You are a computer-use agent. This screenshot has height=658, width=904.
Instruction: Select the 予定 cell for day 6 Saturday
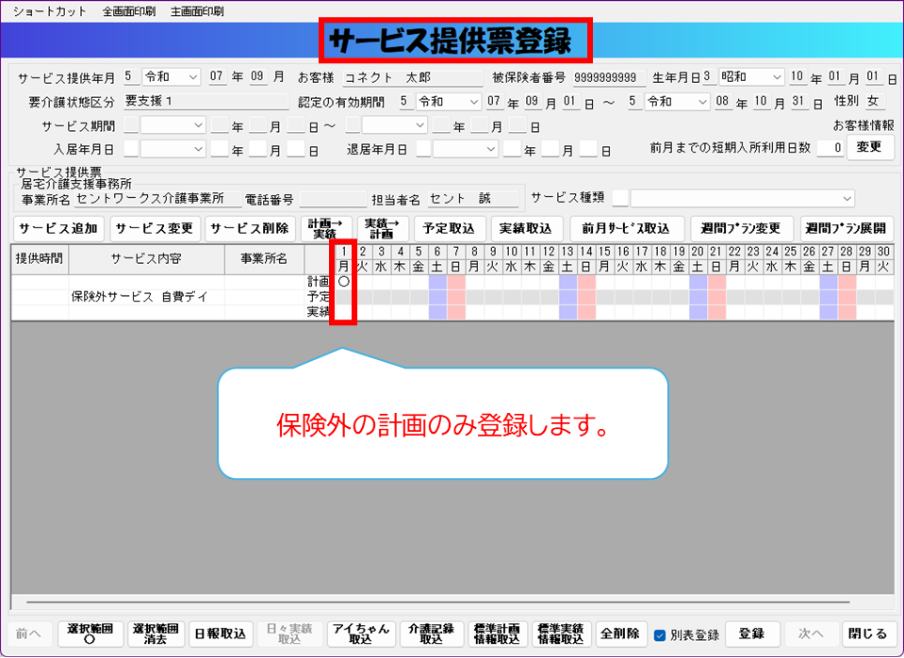coord(436,297)
